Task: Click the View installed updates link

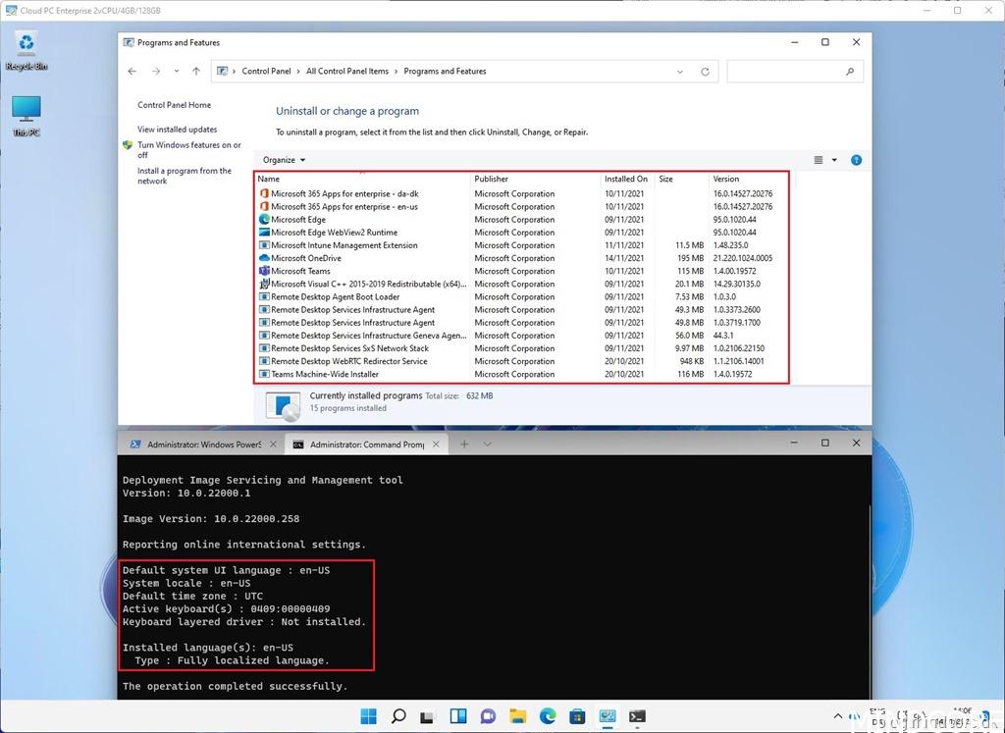Action: click(x=178, y=130)
